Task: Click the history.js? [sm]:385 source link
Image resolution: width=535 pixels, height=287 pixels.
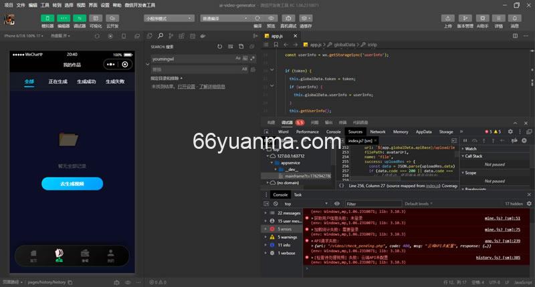Action: pyautogui.click(x=498, y=258)
